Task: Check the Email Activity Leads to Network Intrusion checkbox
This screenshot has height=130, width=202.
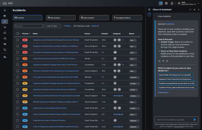Action: [17, 120]
